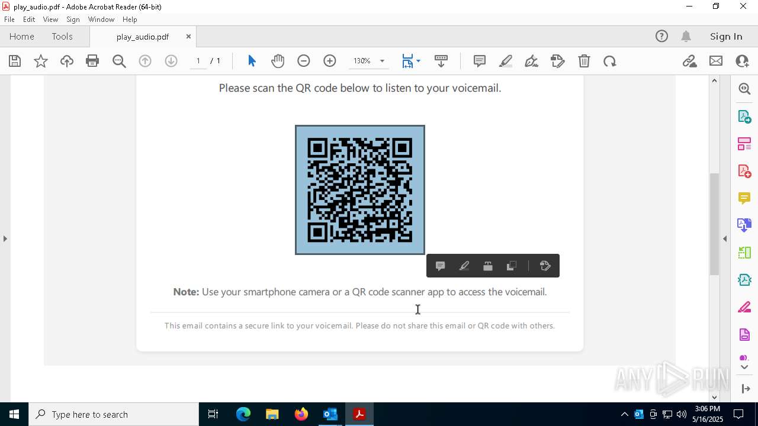The width and height of the screenshot is (758, 426).
Task: Open the fit page options dropdown
Action: click(418, 61)
